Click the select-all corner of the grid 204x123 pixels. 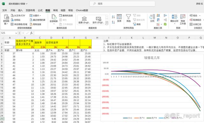click(2, 38)
